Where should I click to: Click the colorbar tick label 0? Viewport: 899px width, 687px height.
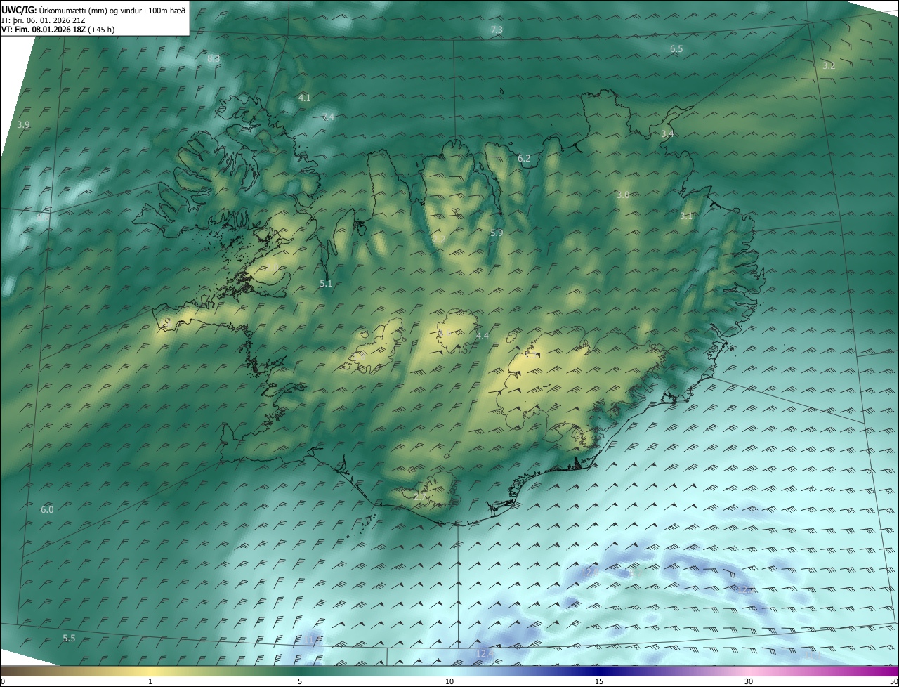click(x=3, y=681)
